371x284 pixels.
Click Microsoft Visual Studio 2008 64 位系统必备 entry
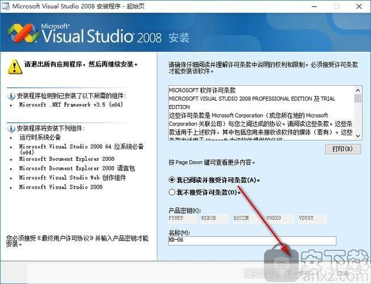(81, 149)
